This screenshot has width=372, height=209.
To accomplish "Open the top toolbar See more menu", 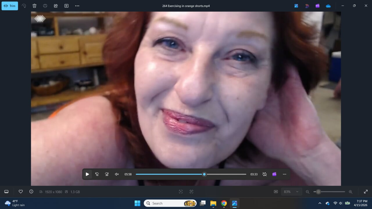I will coord(77,6).
